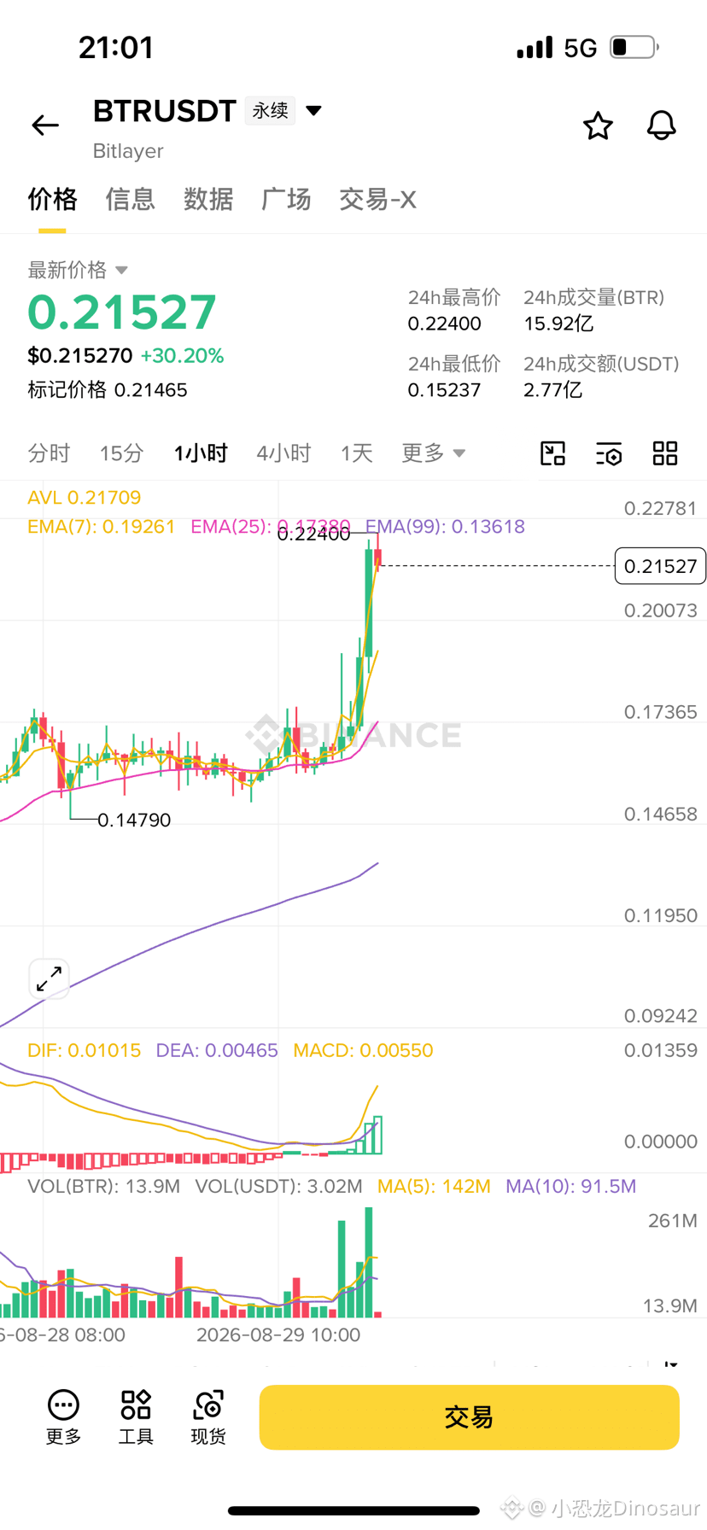Tap the BTRUSDT pair title

(x=164, y=111)
